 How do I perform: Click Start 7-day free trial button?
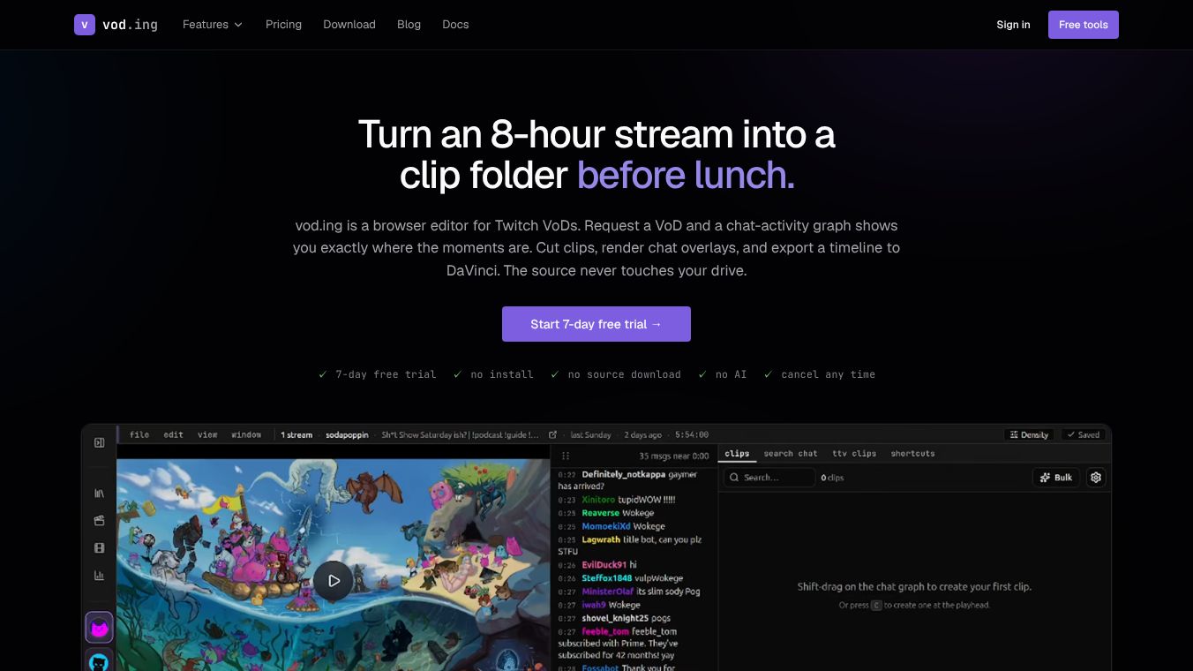pos(596,324)
